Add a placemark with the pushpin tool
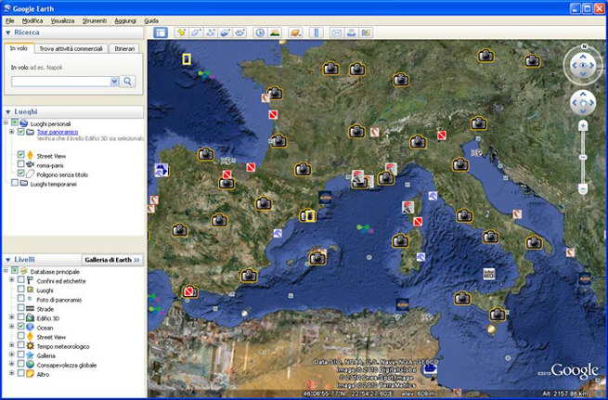This screenshot has width=608, height=400. point(181,32)
